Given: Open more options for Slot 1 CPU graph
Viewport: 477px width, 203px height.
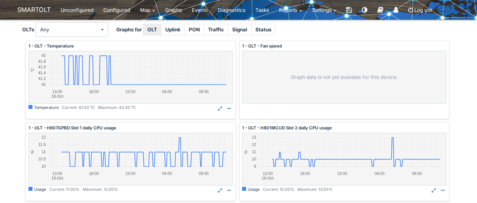Looking at the screenshot, I should point(229,190).
